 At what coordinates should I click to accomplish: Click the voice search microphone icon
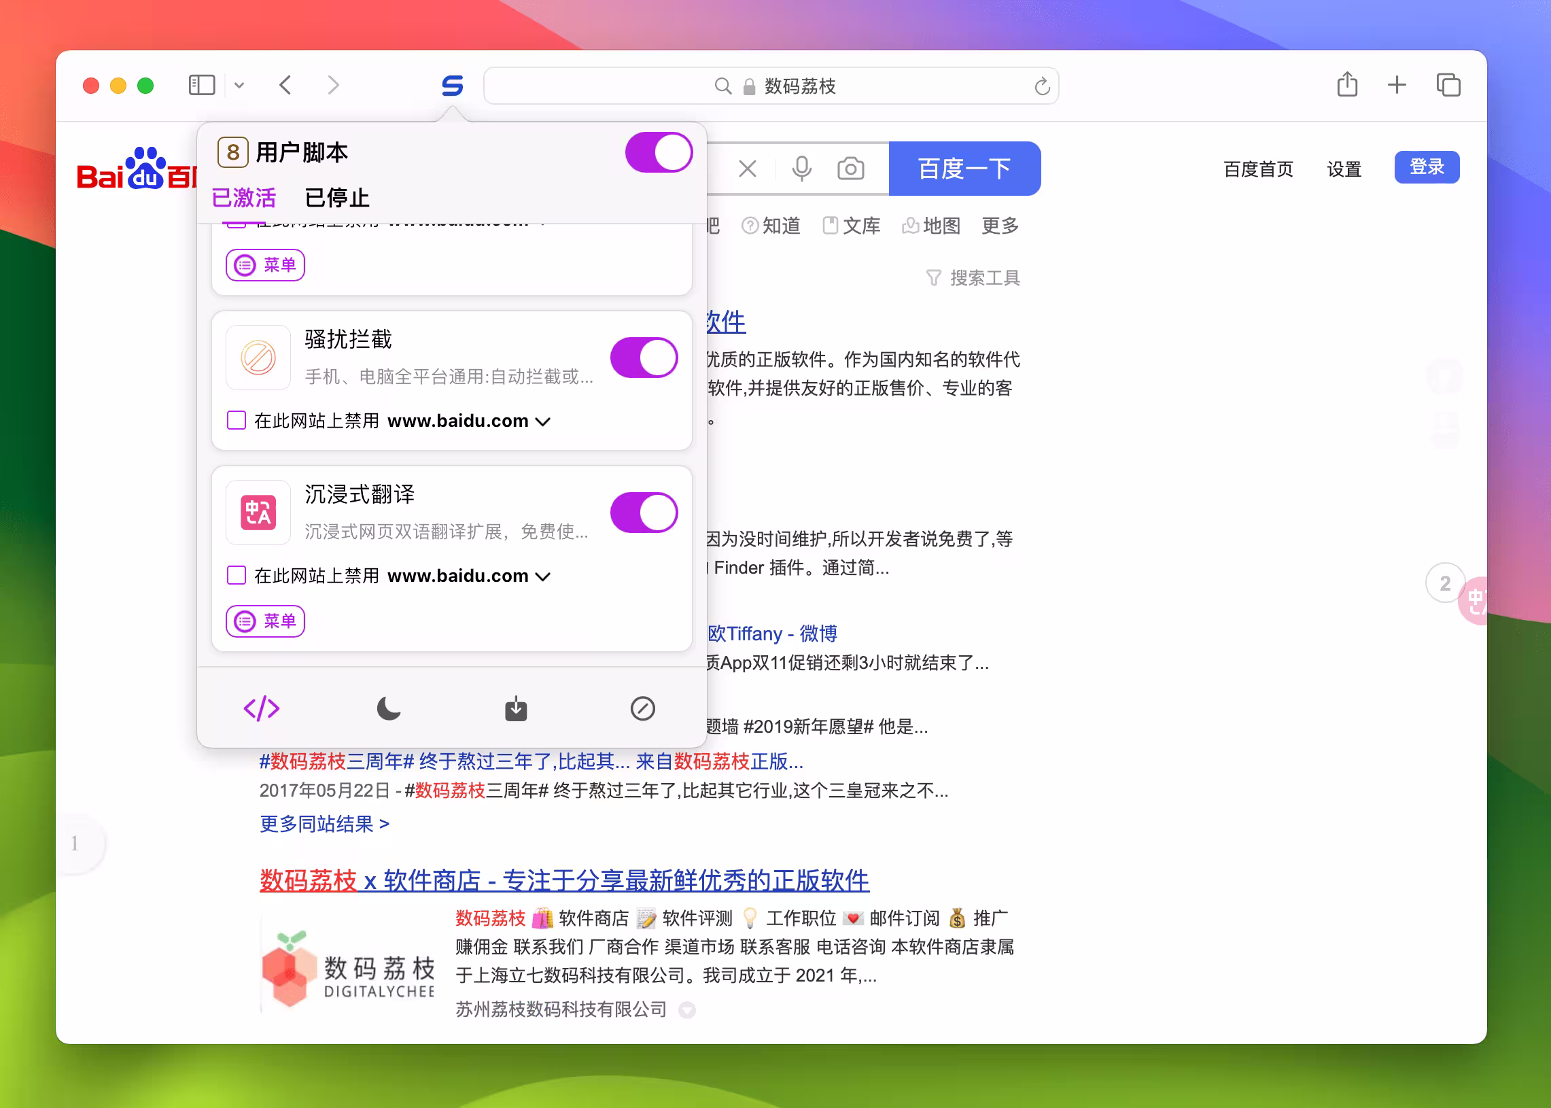[801, 169]
